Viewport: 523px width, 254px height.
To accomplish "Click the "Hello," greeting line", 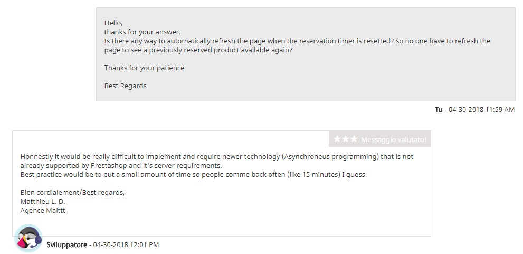I will click(x=113, y=23).
